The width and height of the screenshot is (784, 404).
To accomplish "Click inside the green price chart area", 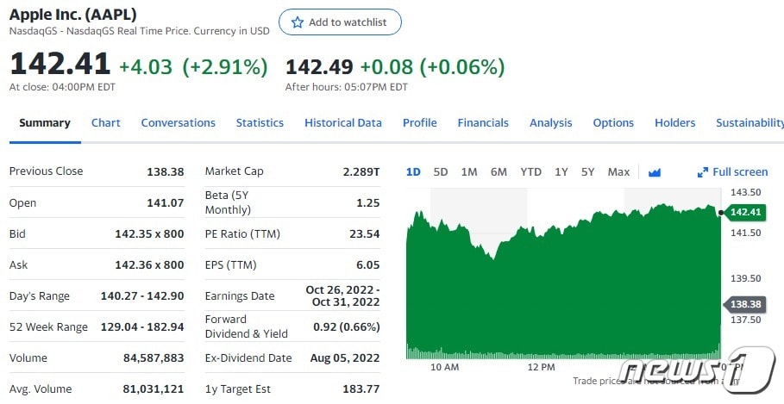I will point(561,293).
